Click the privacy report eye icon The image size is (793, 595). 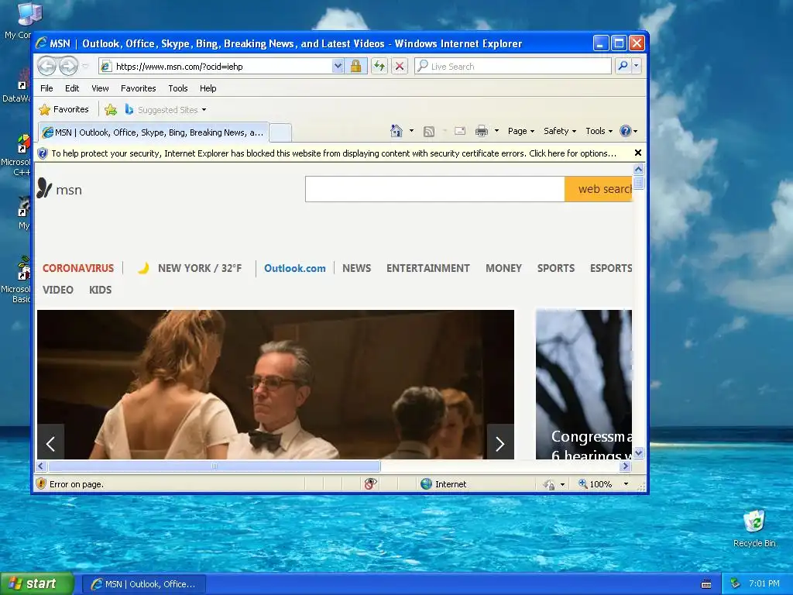click(x=371, y=483)
